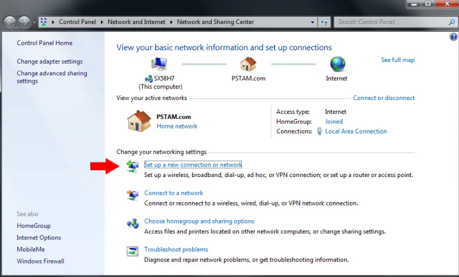Open Change adapter settings
Screen dimensions: 459x277
50,61
